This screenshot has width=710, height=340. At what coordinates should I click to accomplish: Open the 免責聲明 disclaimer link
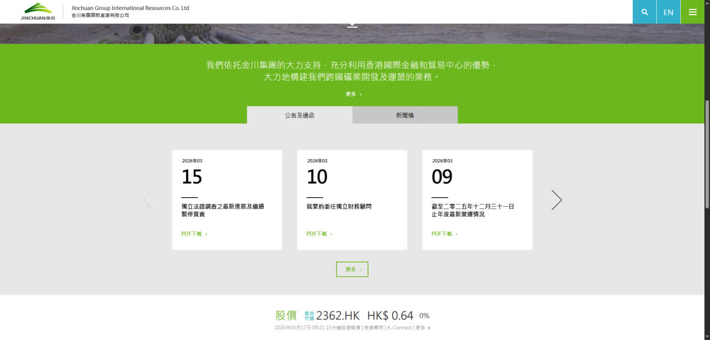(374, 328)
